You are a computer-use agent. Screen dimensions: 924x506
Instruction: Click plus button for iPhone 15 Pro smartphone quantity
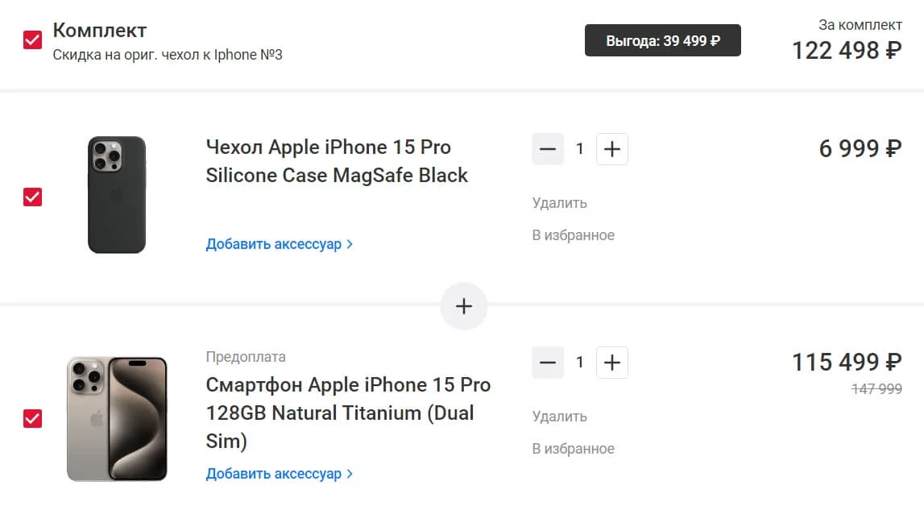pyautogui.click(x=611, y=363)
